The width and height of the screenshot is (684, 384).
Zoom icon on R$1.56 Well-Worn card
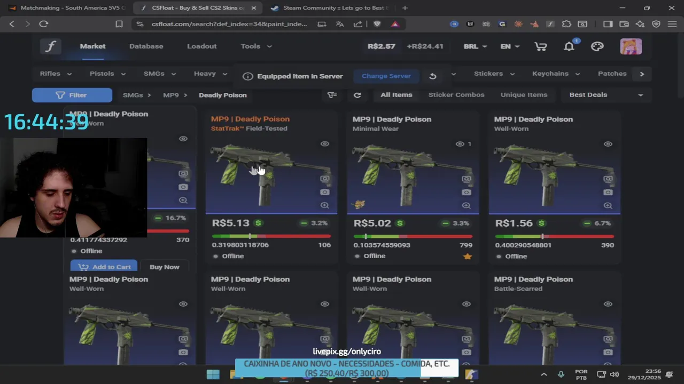click(608, 205)
